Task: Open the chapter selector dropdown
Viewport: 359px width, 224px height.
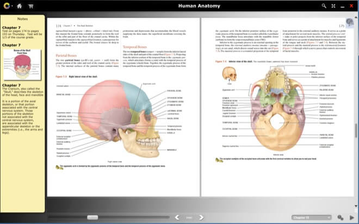Action: point(311,217)
